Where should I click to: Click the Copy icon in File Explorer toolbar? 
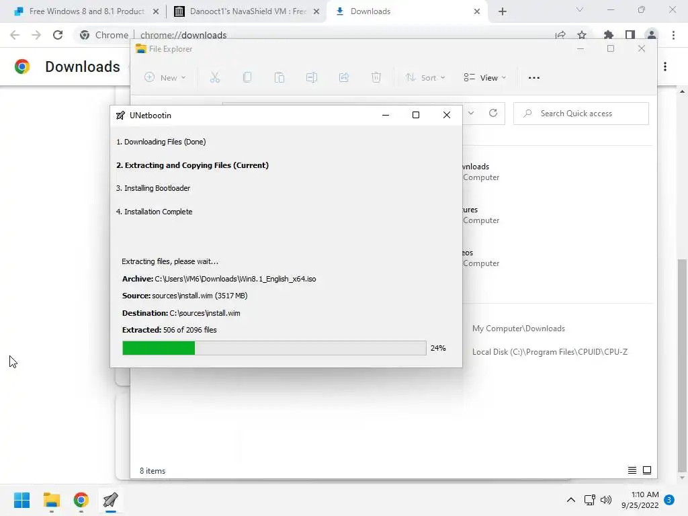(247, 78)
